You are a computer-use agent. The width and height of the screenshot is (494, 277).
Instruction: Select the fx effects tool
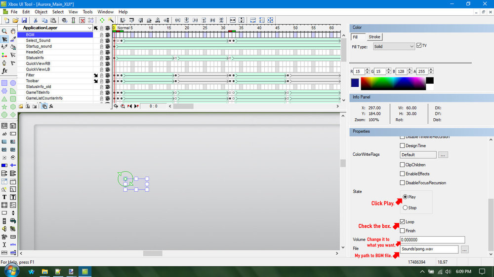click(x=4, y=71)
